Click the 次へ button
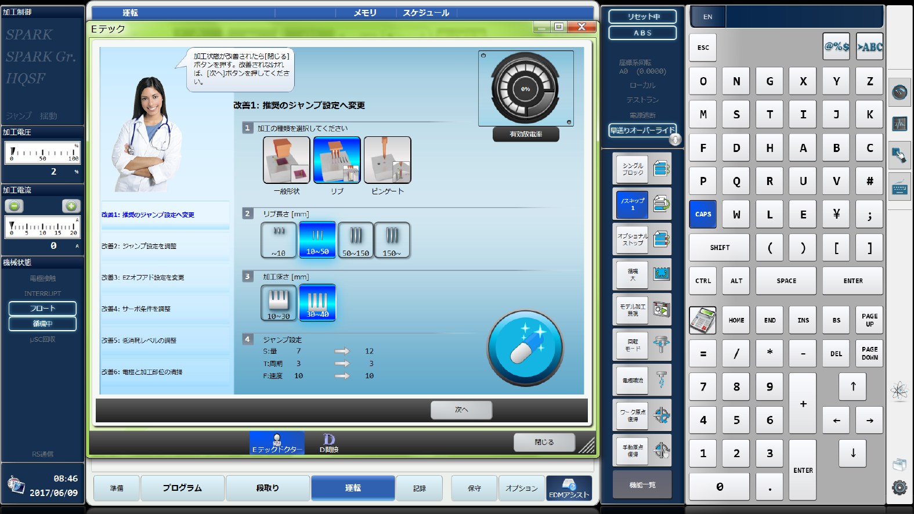914x514 pixels. pos(461,410)
